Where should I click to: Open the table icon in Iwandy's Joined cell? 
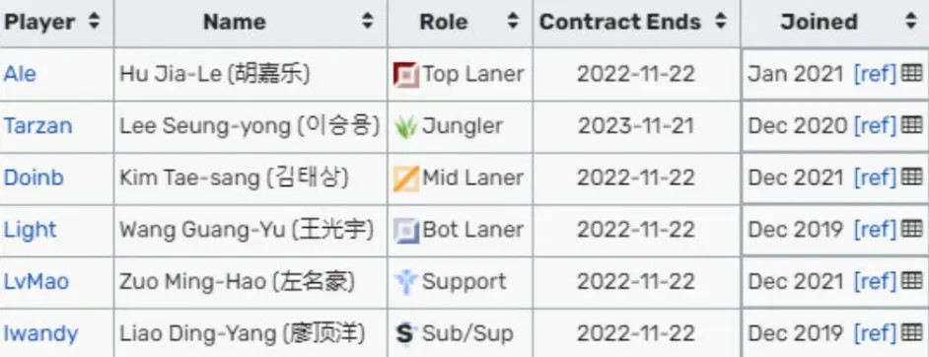pos(912,332)
